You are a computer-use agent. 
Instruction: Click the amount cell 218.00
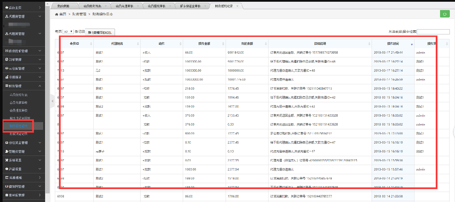coord(190,89)
